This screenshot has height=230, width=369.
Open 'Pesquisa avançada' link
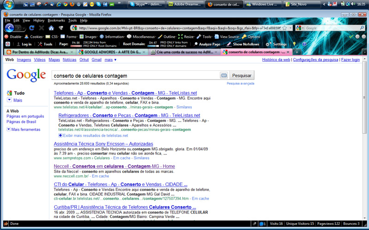coord(240,83)
